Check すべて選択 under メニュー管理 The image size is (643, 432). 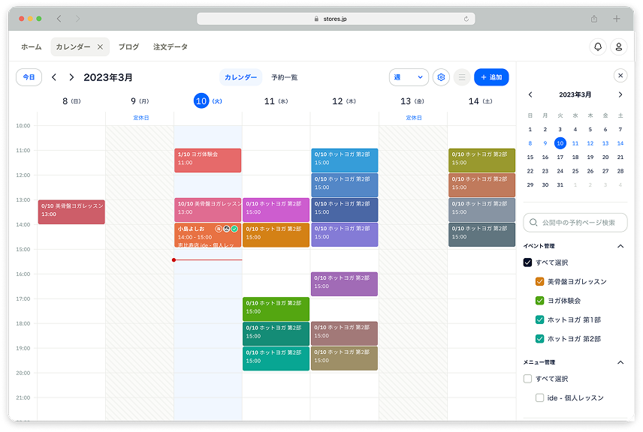[x=528, y=378]
